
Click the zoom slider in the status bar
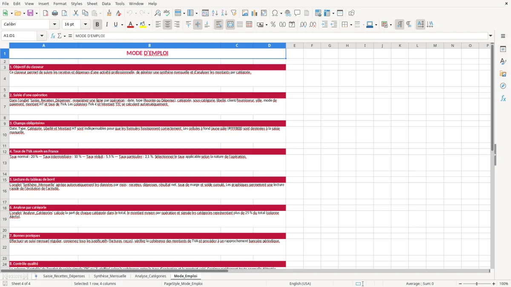coord(477,284)
